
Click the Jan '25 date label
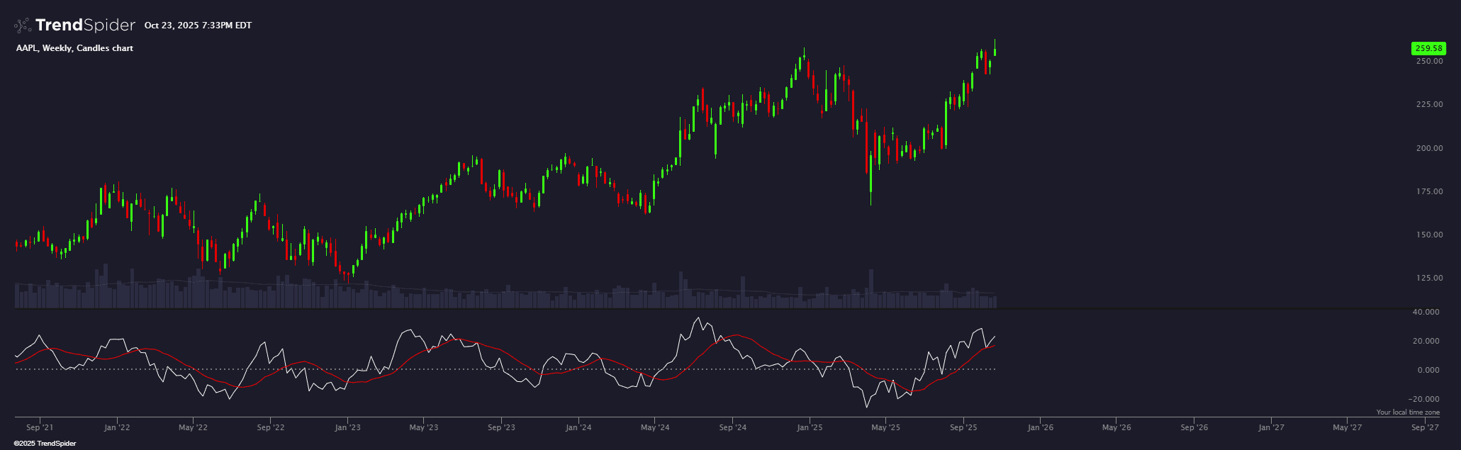(x=810, y=427)
